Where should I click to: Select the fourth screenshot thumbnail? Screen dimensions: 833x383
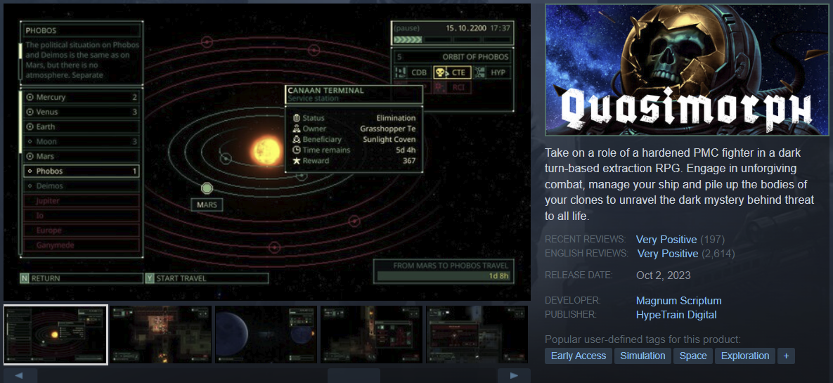point(371,335)
